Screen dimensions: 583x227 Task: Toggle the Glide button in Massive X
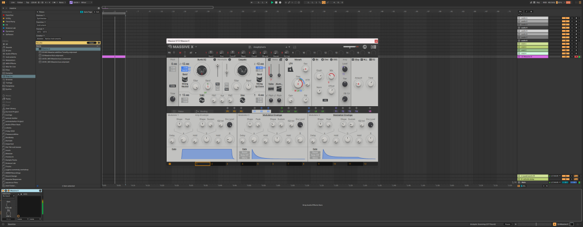point(173,86)
